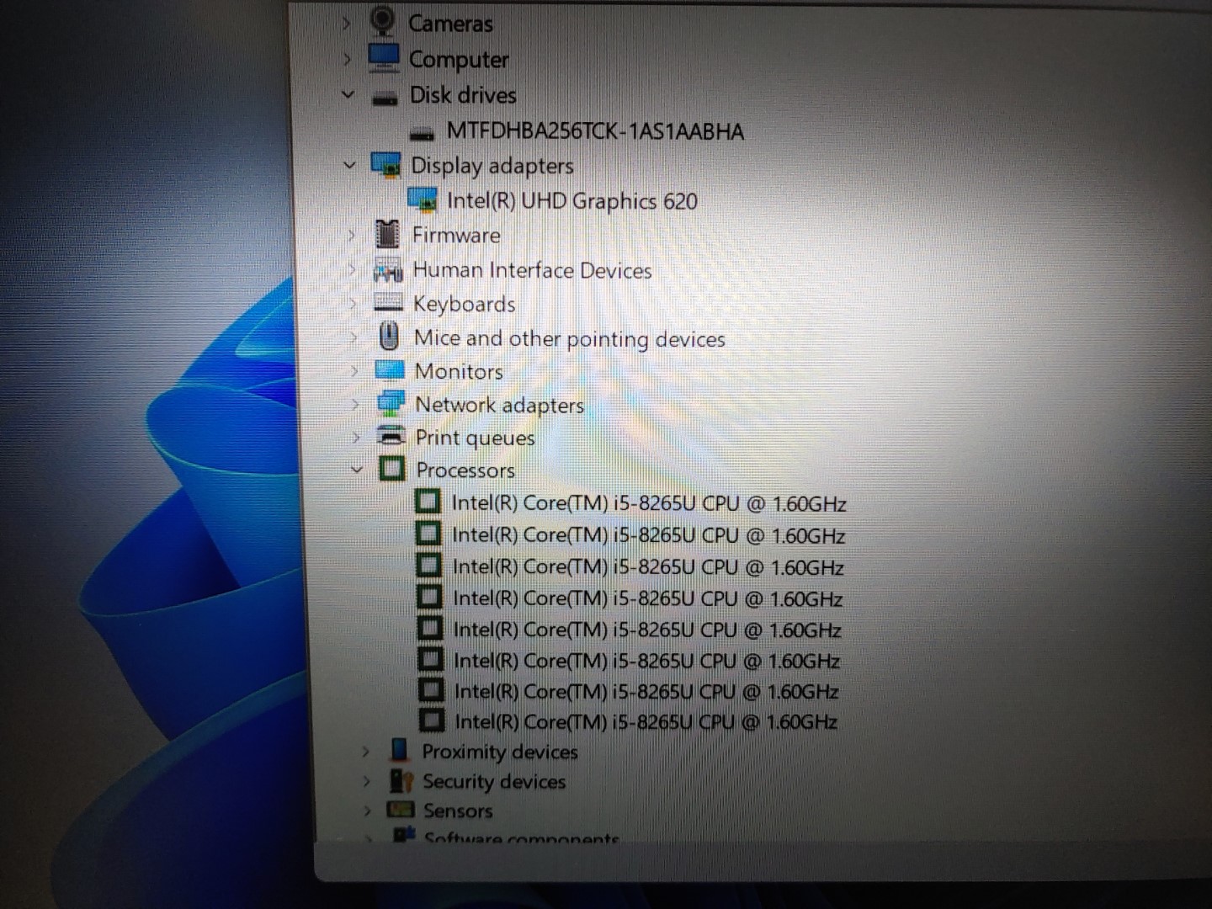
Task: Select the Security devices label
Action: 494,781
